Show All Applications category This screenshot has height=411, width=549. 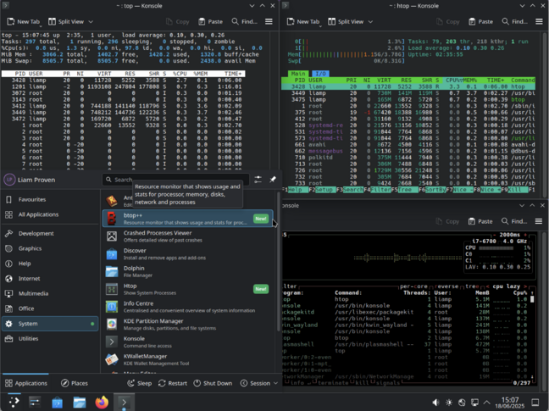click(x=50, y=214)
